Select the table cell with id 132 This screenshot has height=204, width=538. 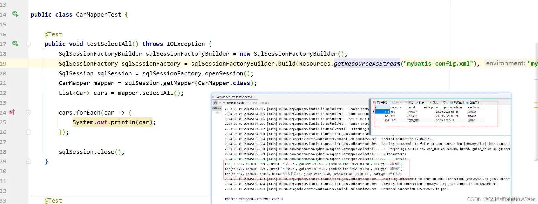pyautogui.click(x=382, y=120)
